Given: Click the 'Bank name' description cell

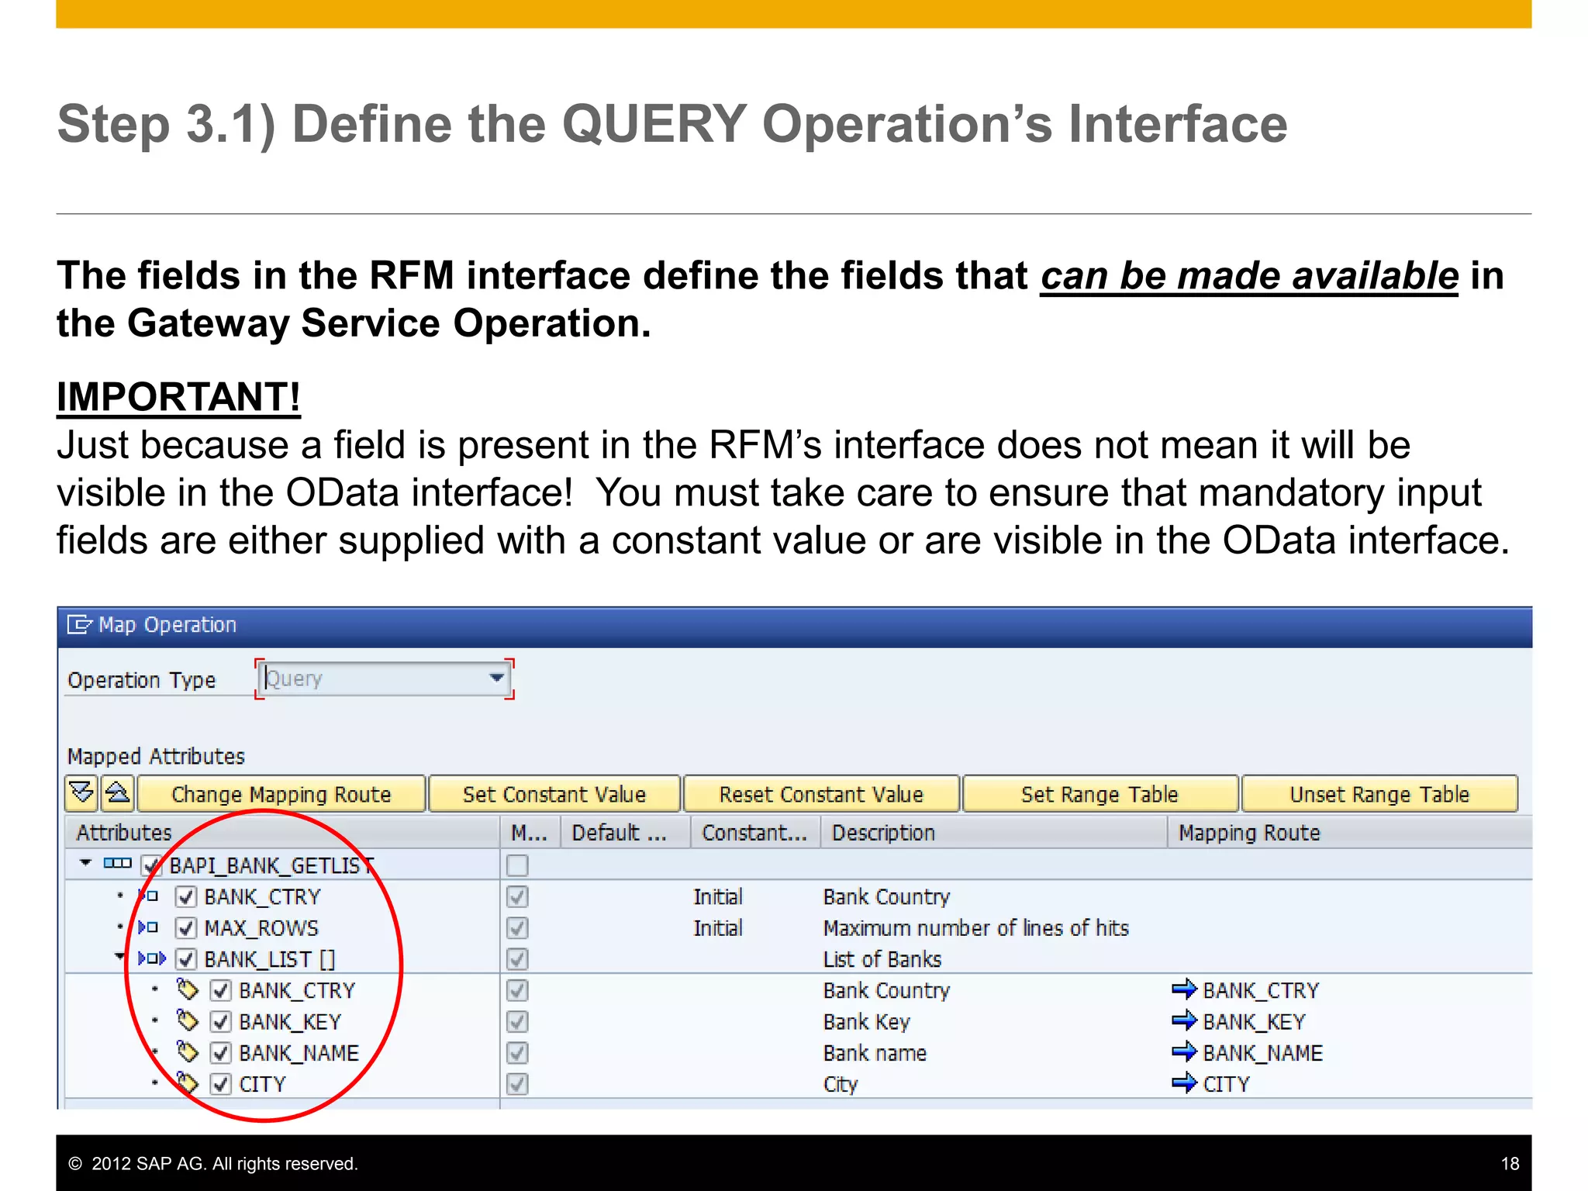Looking at the screenshot, I should (875, 1053).
